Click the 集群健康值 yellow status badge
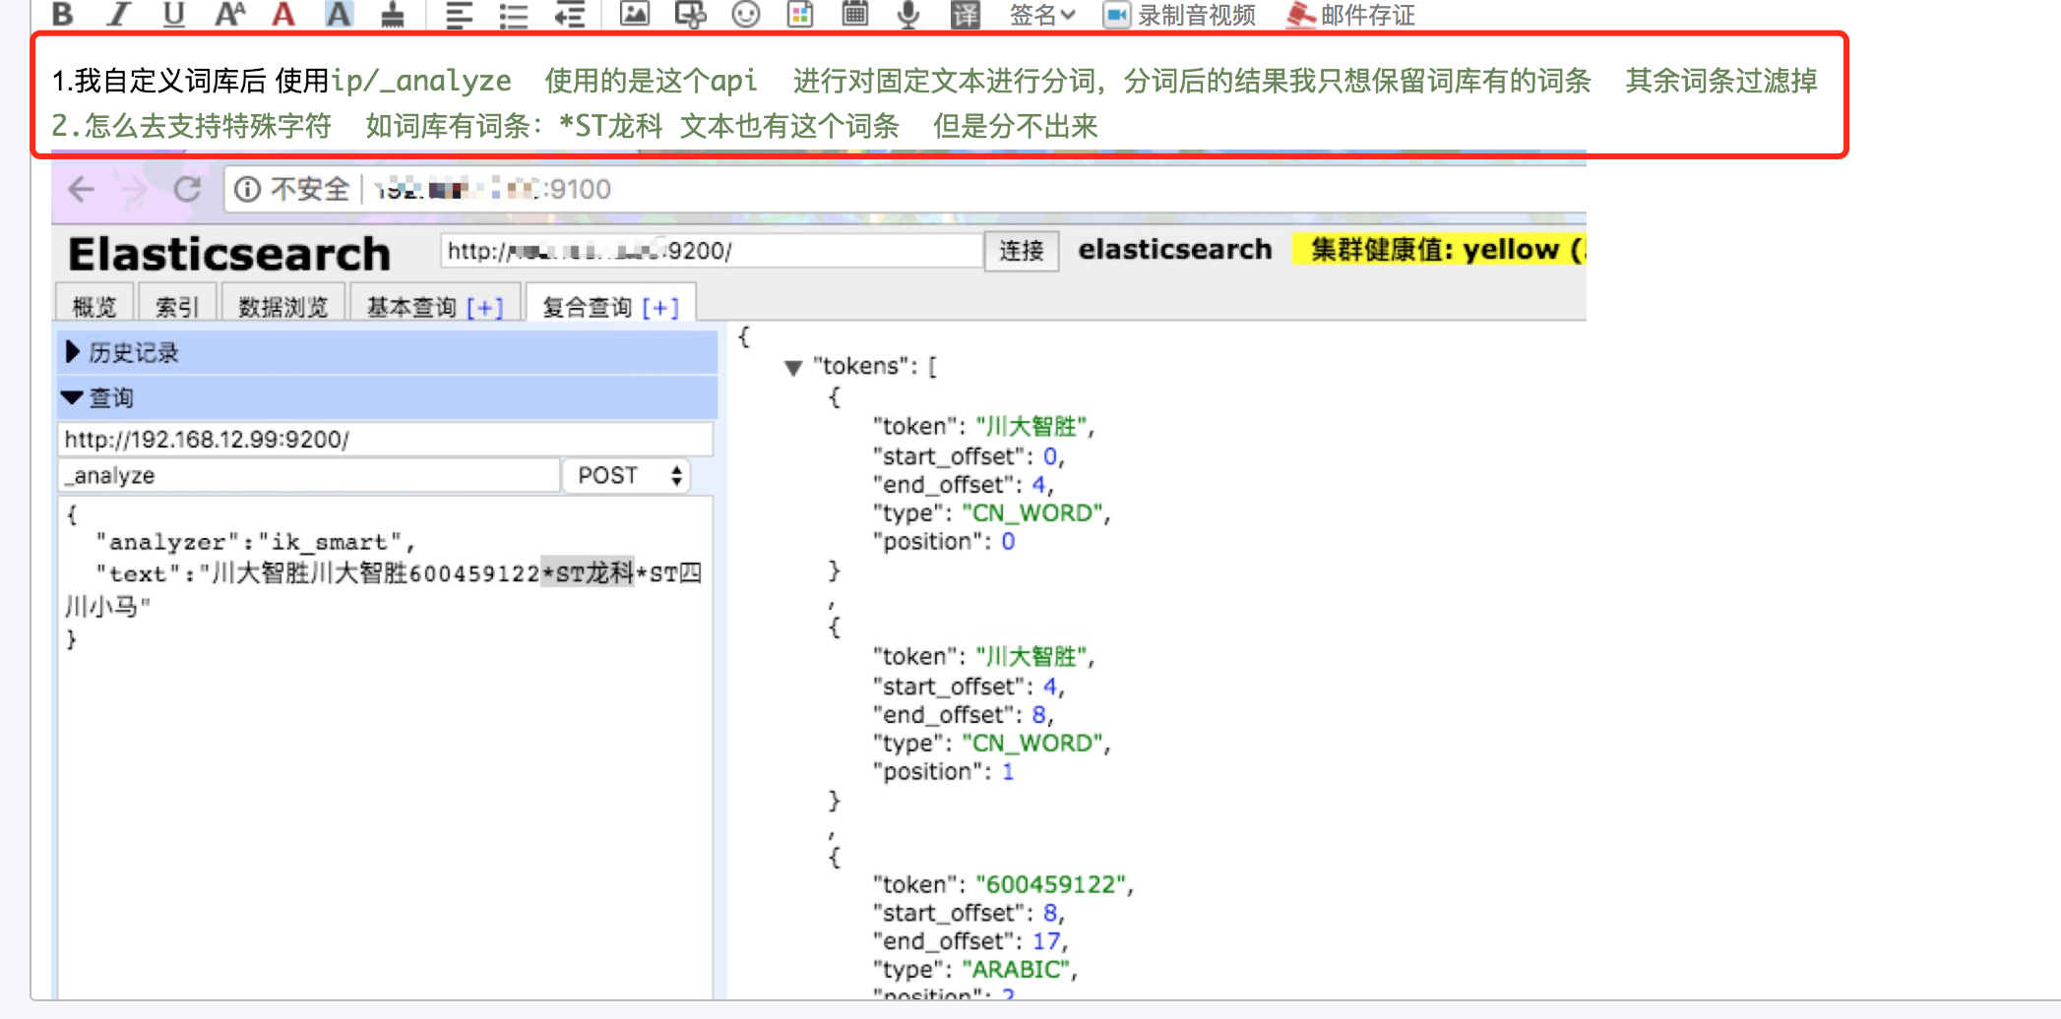 point(1439,250)
